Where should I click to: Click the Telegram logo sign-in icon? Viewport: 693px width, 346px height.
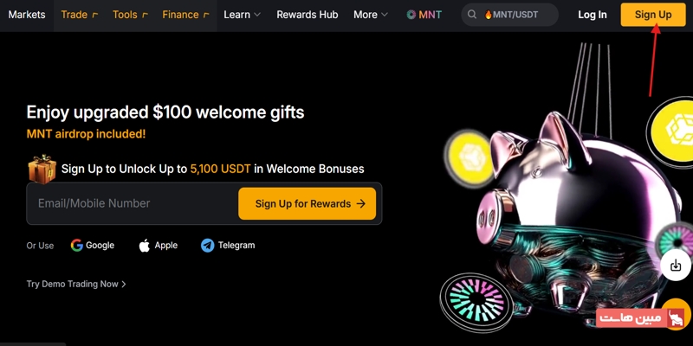point(207,246)
